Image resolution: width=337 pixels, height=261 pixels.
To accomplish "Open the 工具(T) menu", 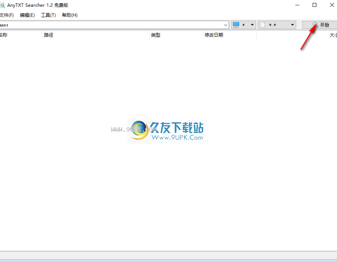I will click(x=48, y=15).
